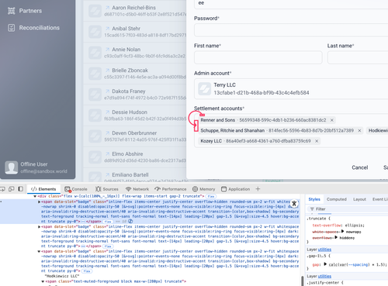Screen dimensions: 388x286
Task: Open the link icon beside Annie Nolan
Action: click(107, 50)
